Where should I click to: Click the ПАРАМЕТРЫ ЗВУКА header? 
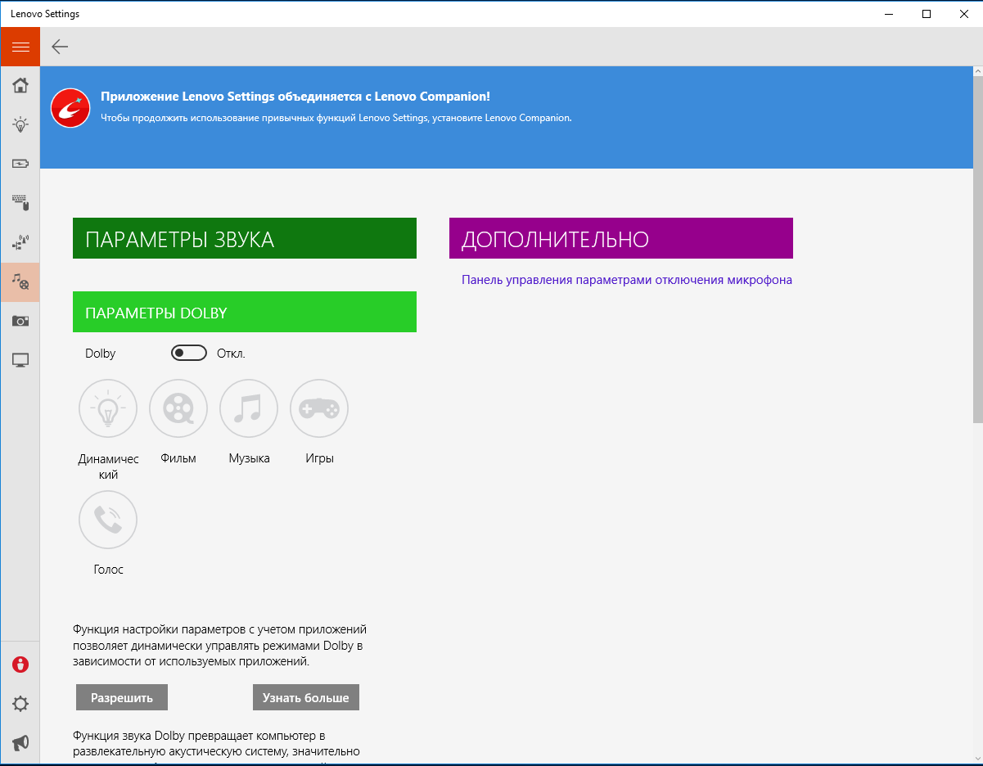[245, 238]
